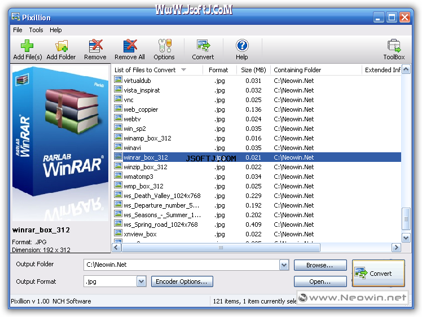Click the file icon beside webtv
This screenshot has height=317, width=422.
pos(118,118)
